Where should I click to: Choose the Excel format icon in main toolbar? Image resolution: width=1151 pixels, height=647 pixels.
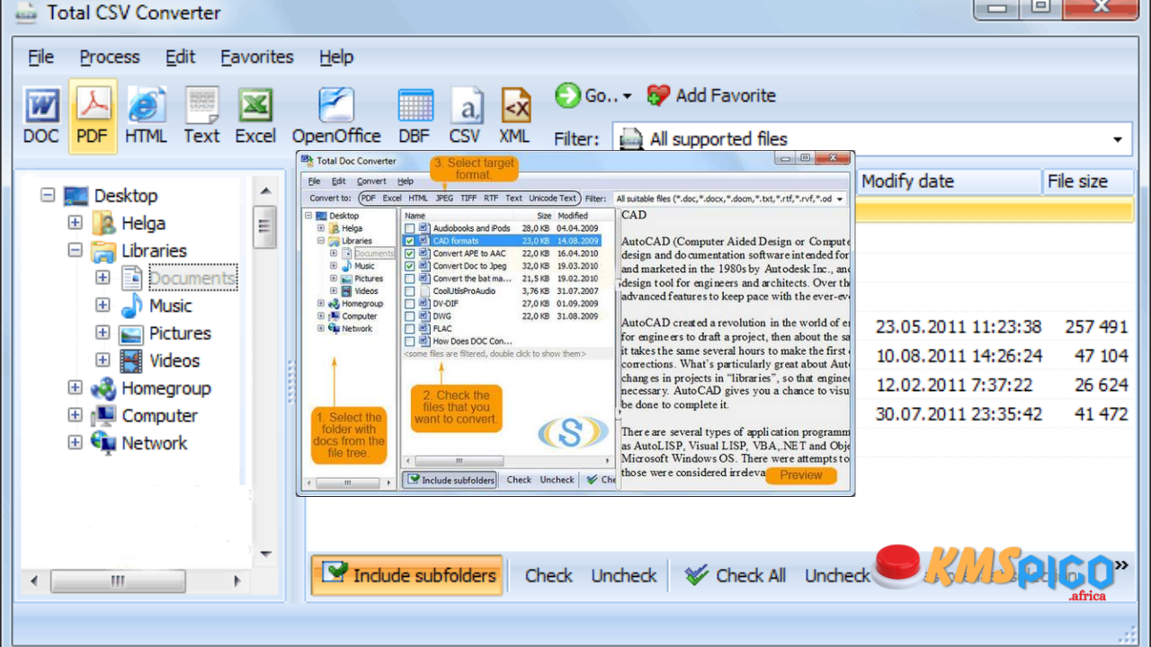click(255, 116)
